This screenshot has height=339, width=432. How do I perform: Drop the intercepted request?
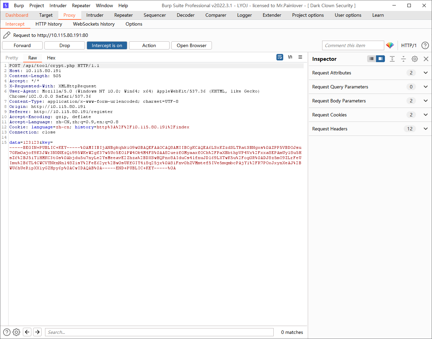coord(64,45)
